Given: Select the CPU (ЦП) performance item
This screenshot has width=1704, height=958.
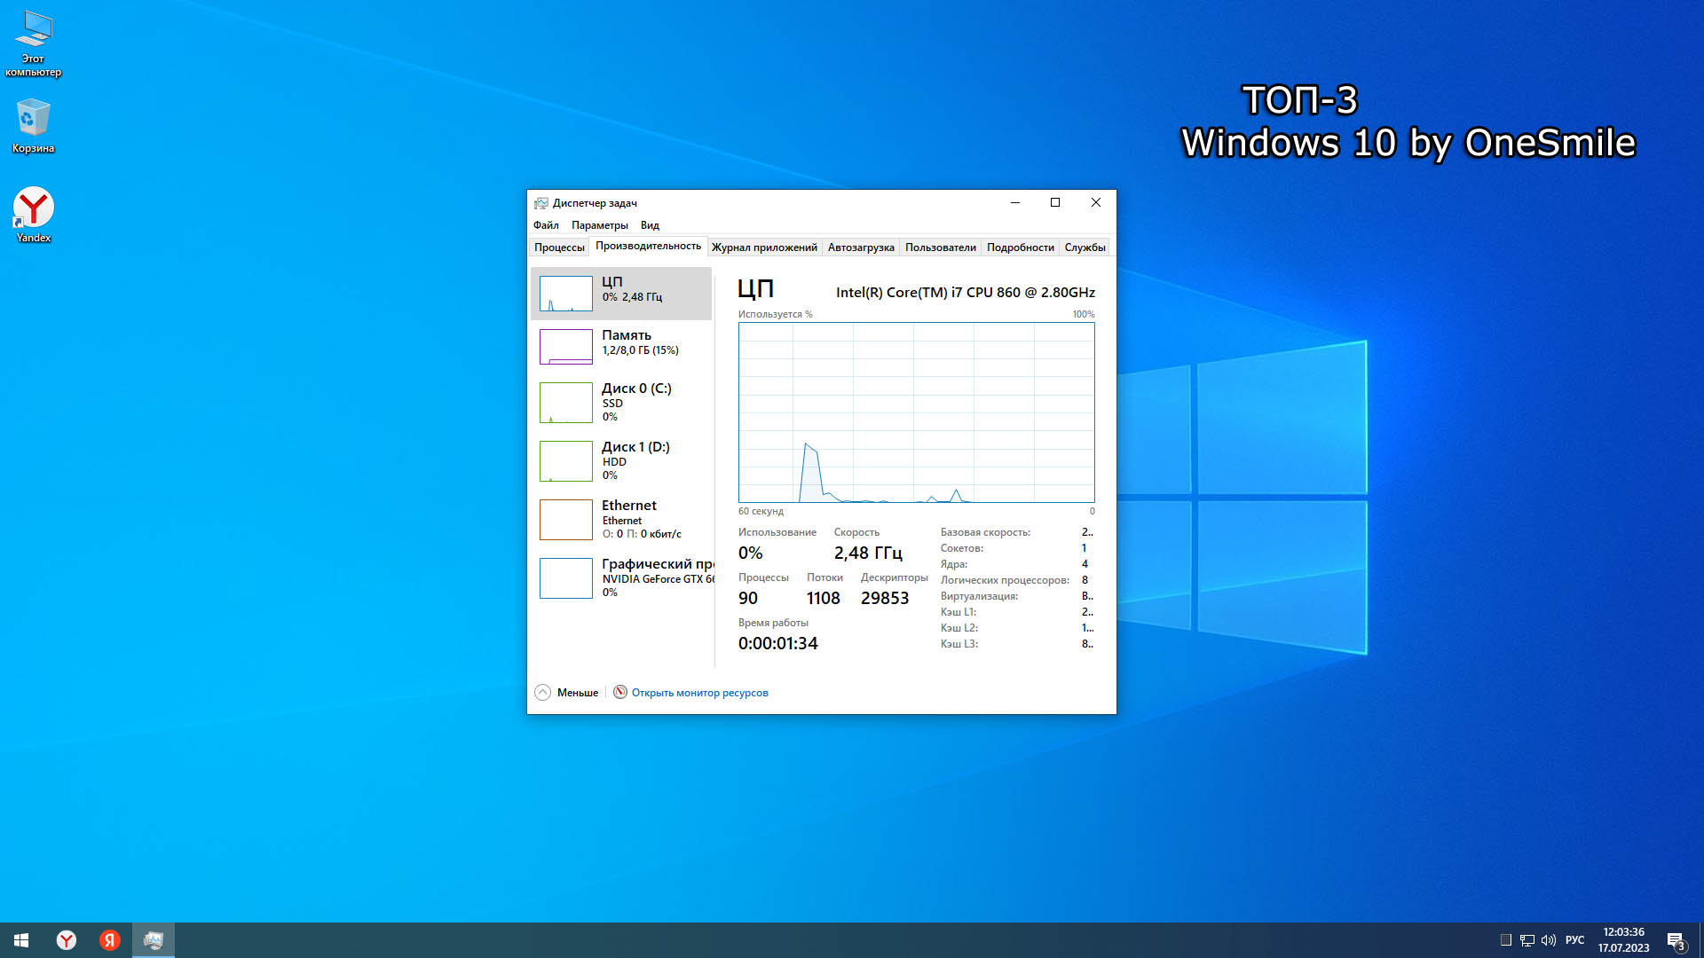Looking at the screenshot, I should (x=621, y=293).
